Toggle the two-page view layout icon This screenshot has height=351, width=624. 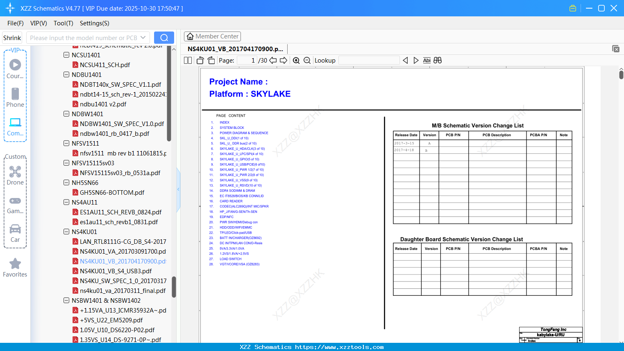click(188, 61)
